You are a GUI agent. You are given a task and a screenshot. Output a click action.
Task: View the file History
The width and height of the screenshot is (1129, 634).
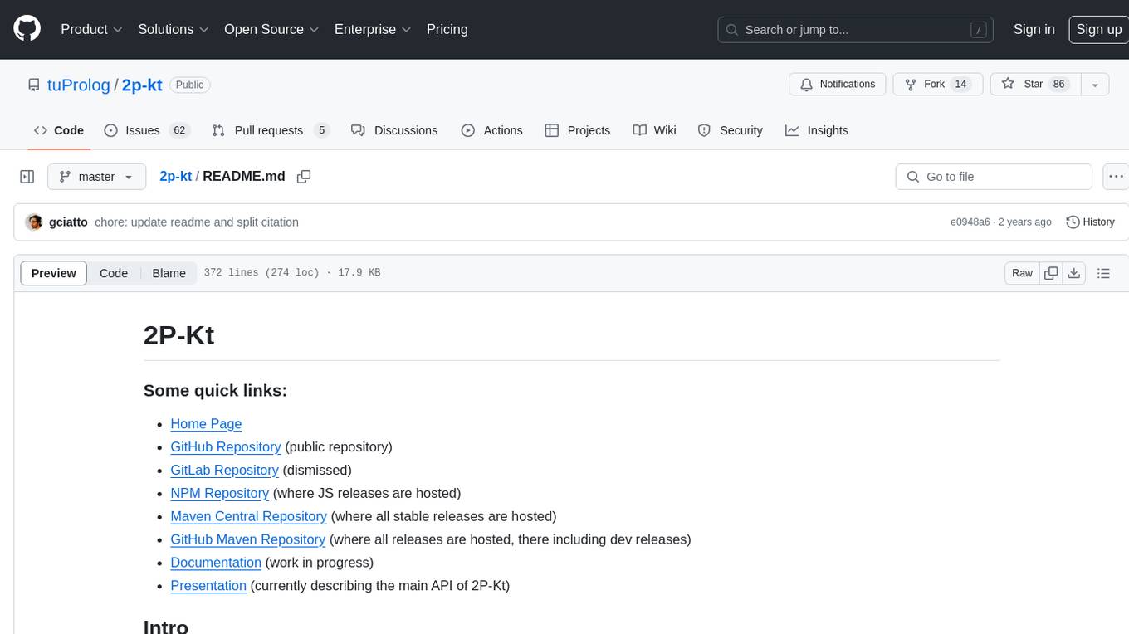[1090, 222]
